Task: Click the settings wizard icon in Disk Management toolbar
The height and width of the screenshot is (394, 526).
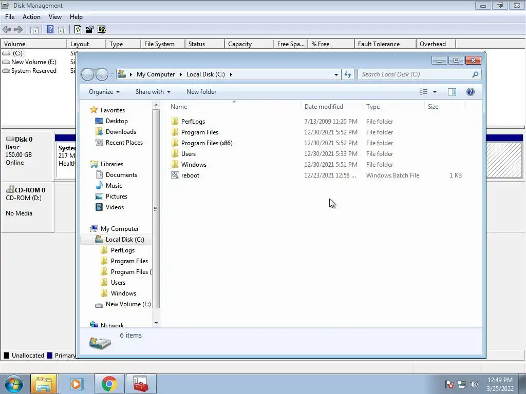Action: point(102,29)
